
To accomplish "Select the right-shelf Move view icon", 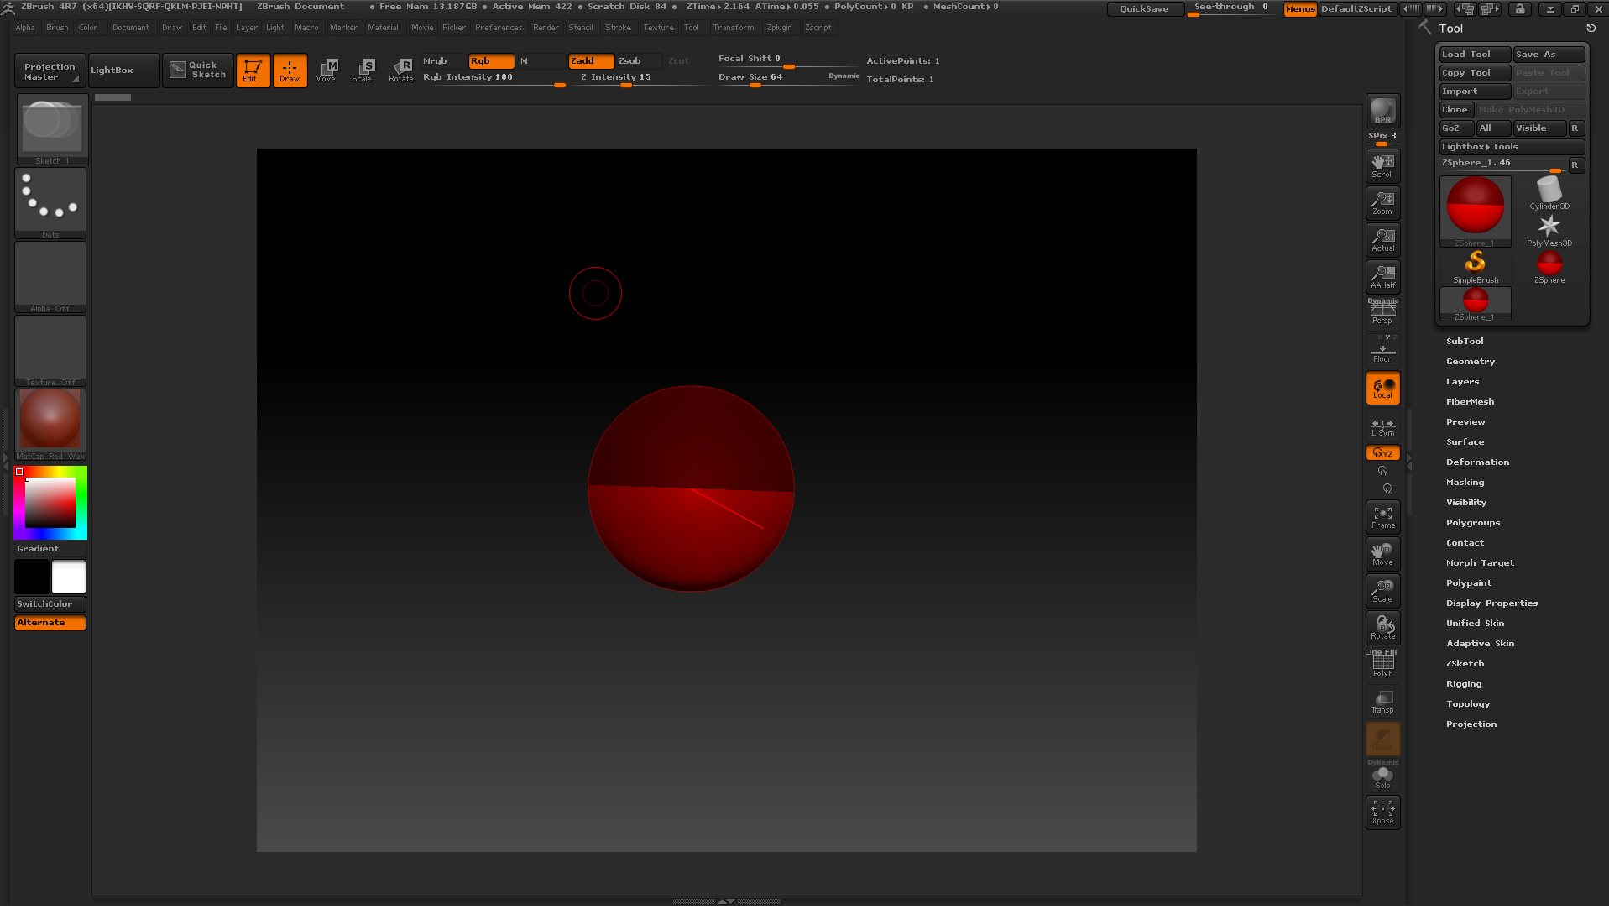I will coord(1382,554).
